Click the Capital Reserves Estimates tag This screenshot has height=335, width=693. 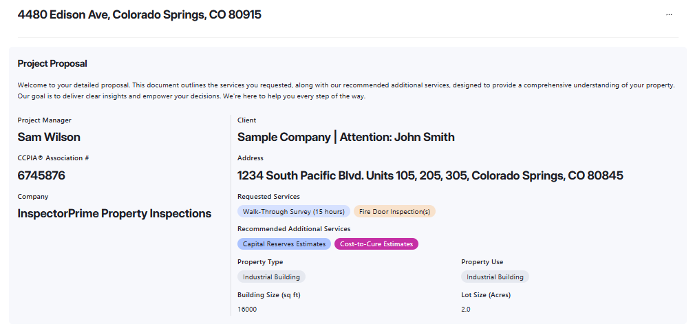tap(284, 244)
